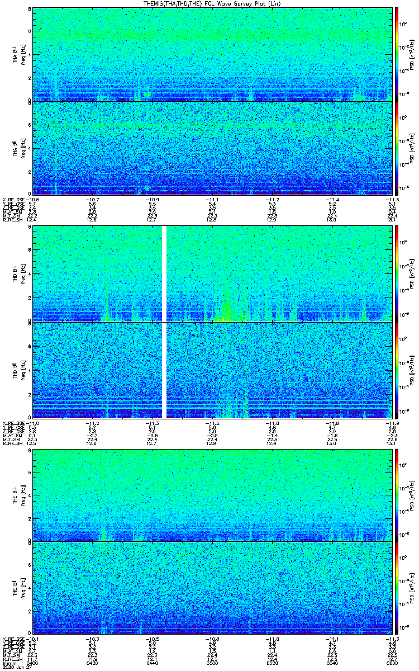The width and height of the screenshot is (419, 671).
Task: Click the '0420' time tick label
Action: (x=92, y=663)
